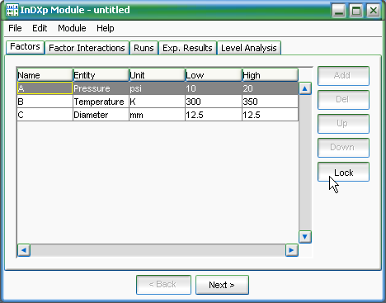Click the Name column header
This screenshot has width=386, height=303.
45,75
